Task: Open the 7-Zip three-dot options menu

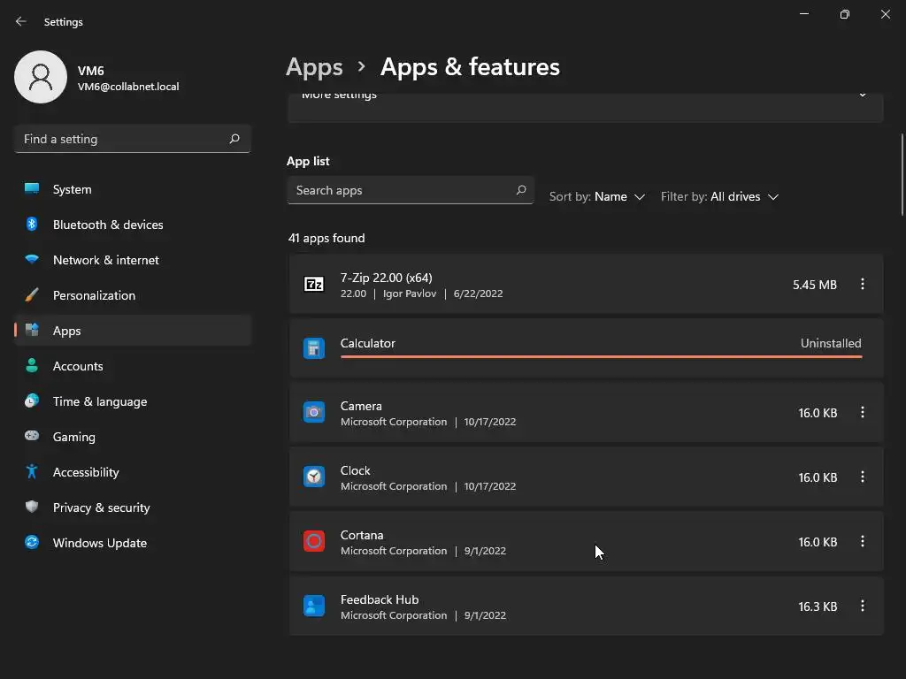Action: pyautogui.click(x=863, y=284)
